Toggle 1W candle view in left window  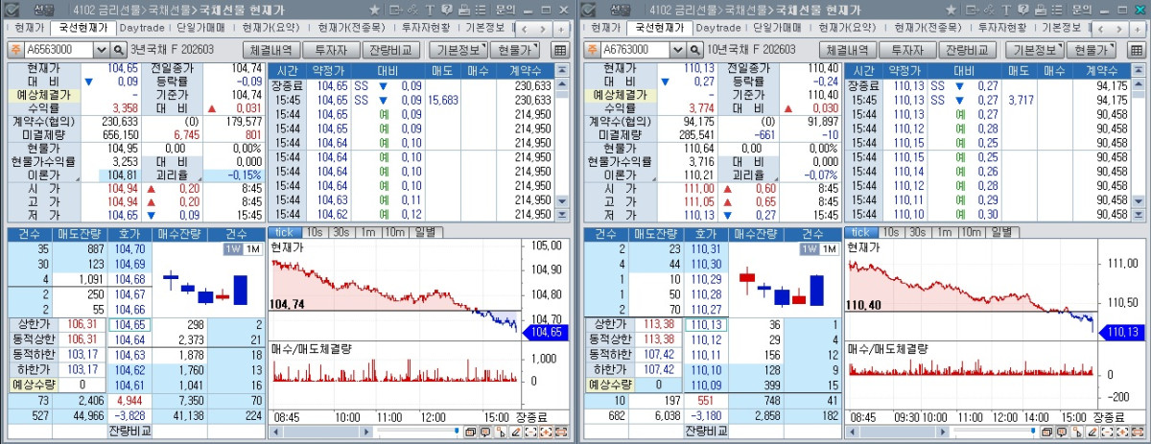click(232, 249)
